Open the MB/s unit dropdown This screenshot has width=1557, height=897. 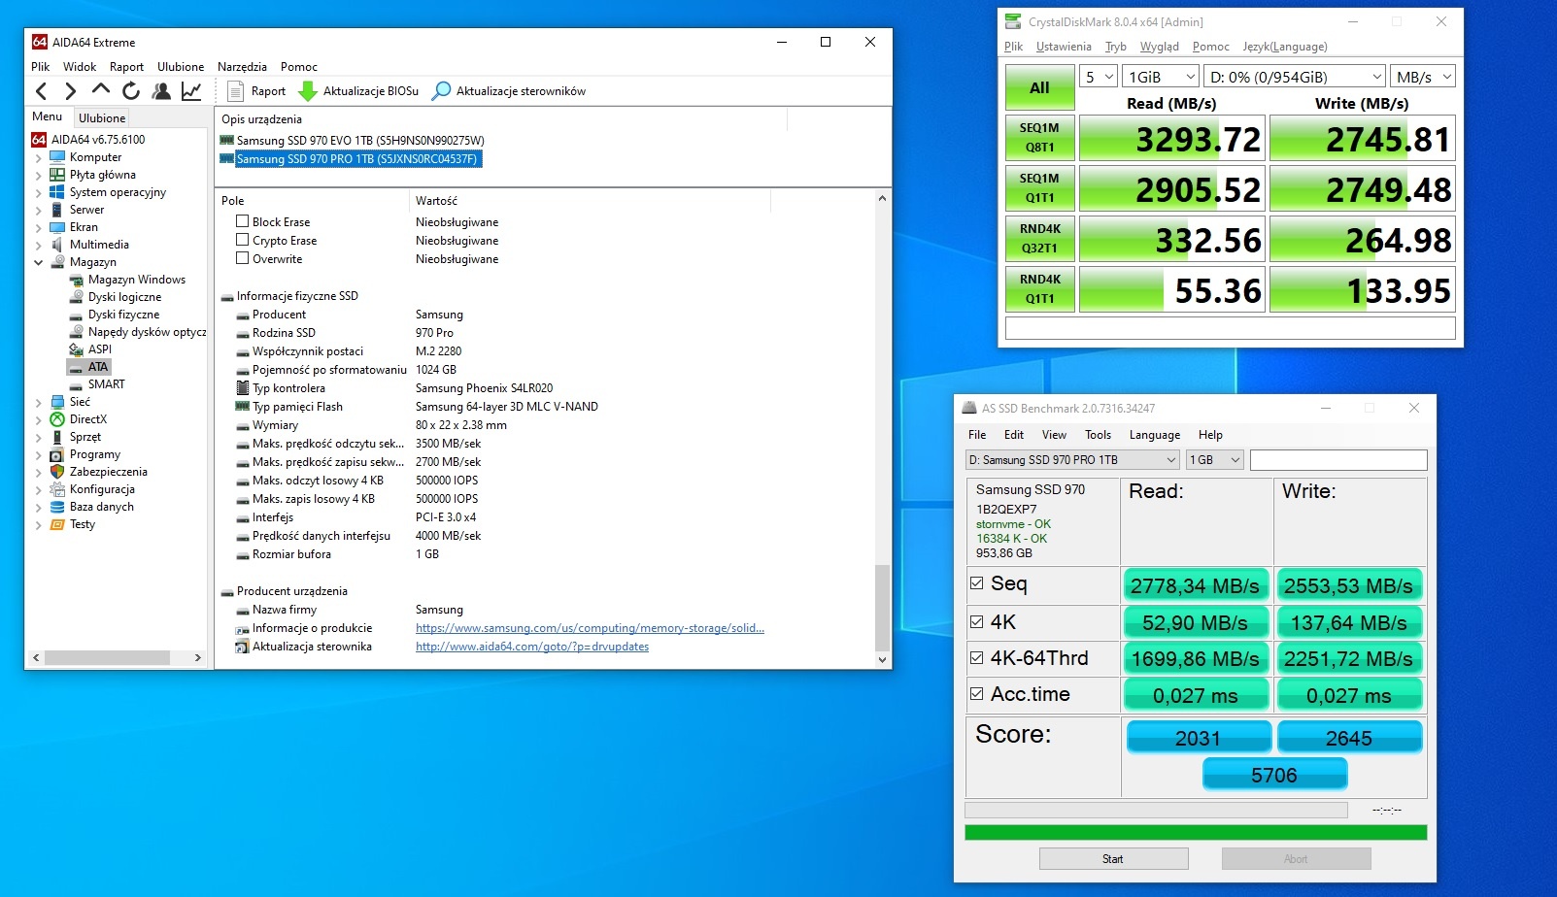[x=1422, y=77]
